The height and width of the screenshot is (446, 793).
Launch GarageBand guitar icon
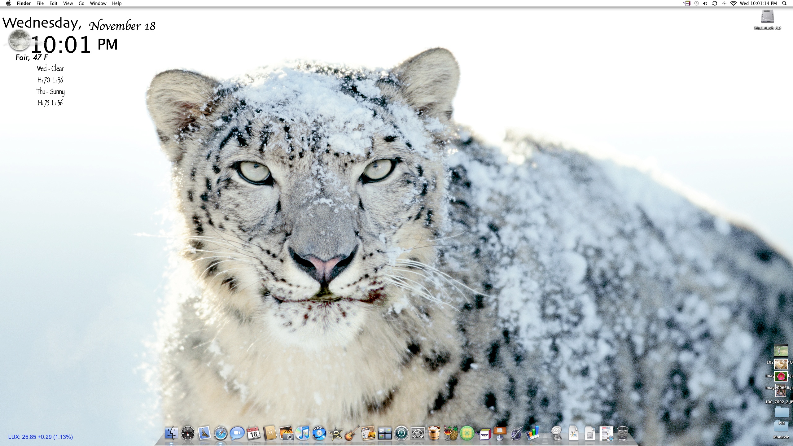click(x=352, y=433)
